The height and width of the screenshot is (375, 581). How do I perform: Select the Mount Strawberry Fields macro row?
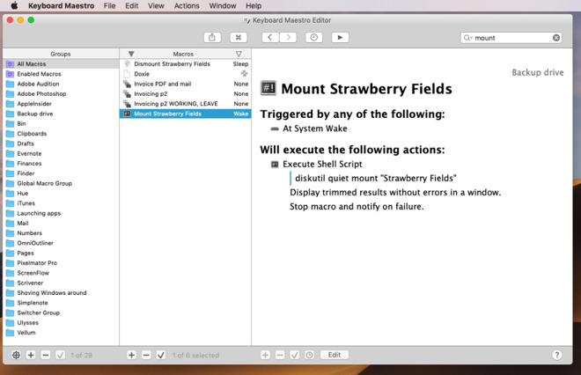coord(185,114)
